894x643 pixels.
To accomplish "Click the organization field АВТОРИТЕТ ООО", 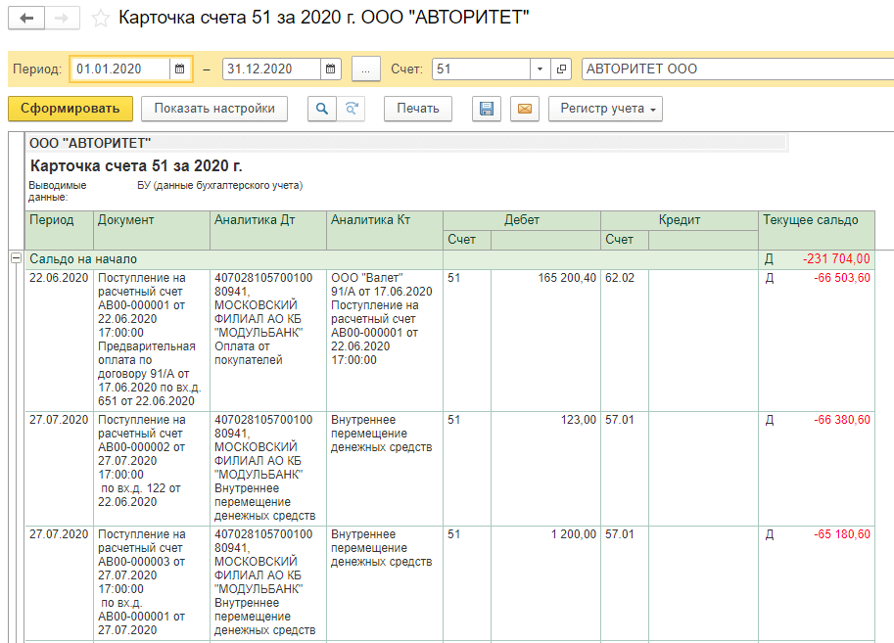I will coord(734,69).
